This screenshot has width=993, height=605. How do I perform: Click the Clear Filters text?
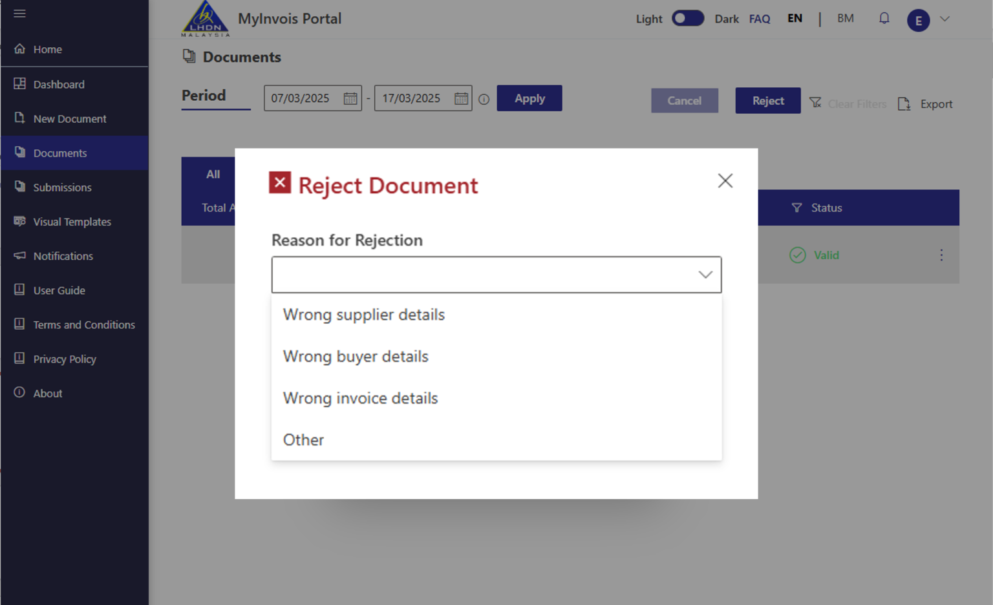(x=857, y=104)
